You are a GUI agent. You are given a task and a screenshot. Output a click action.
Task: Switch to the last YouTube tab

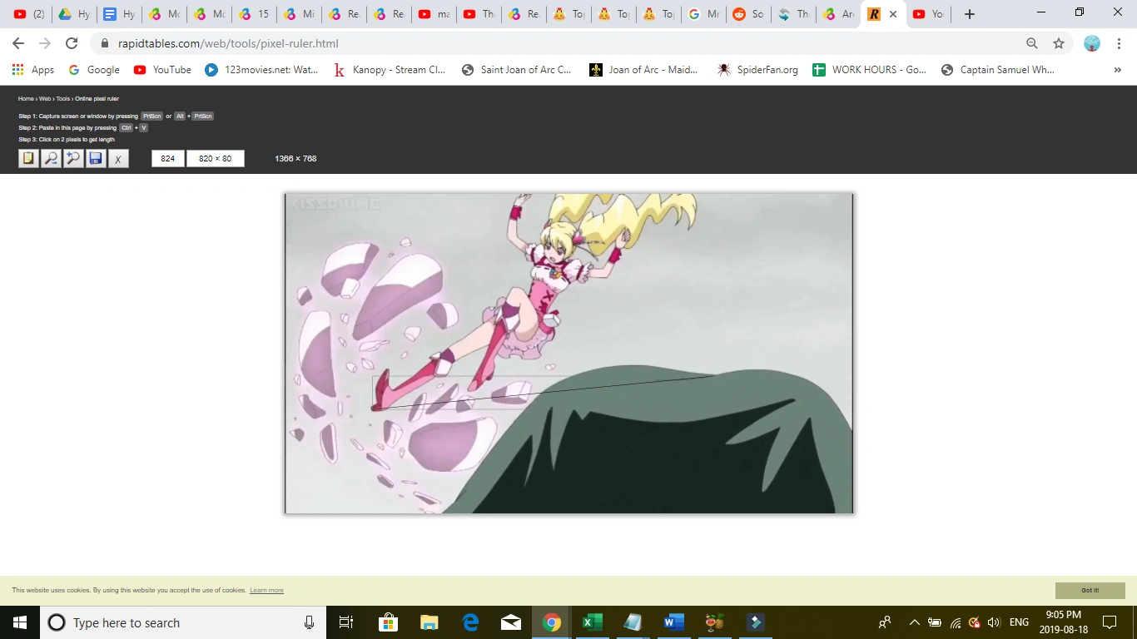pyautogui.click(x=928, y=14)
